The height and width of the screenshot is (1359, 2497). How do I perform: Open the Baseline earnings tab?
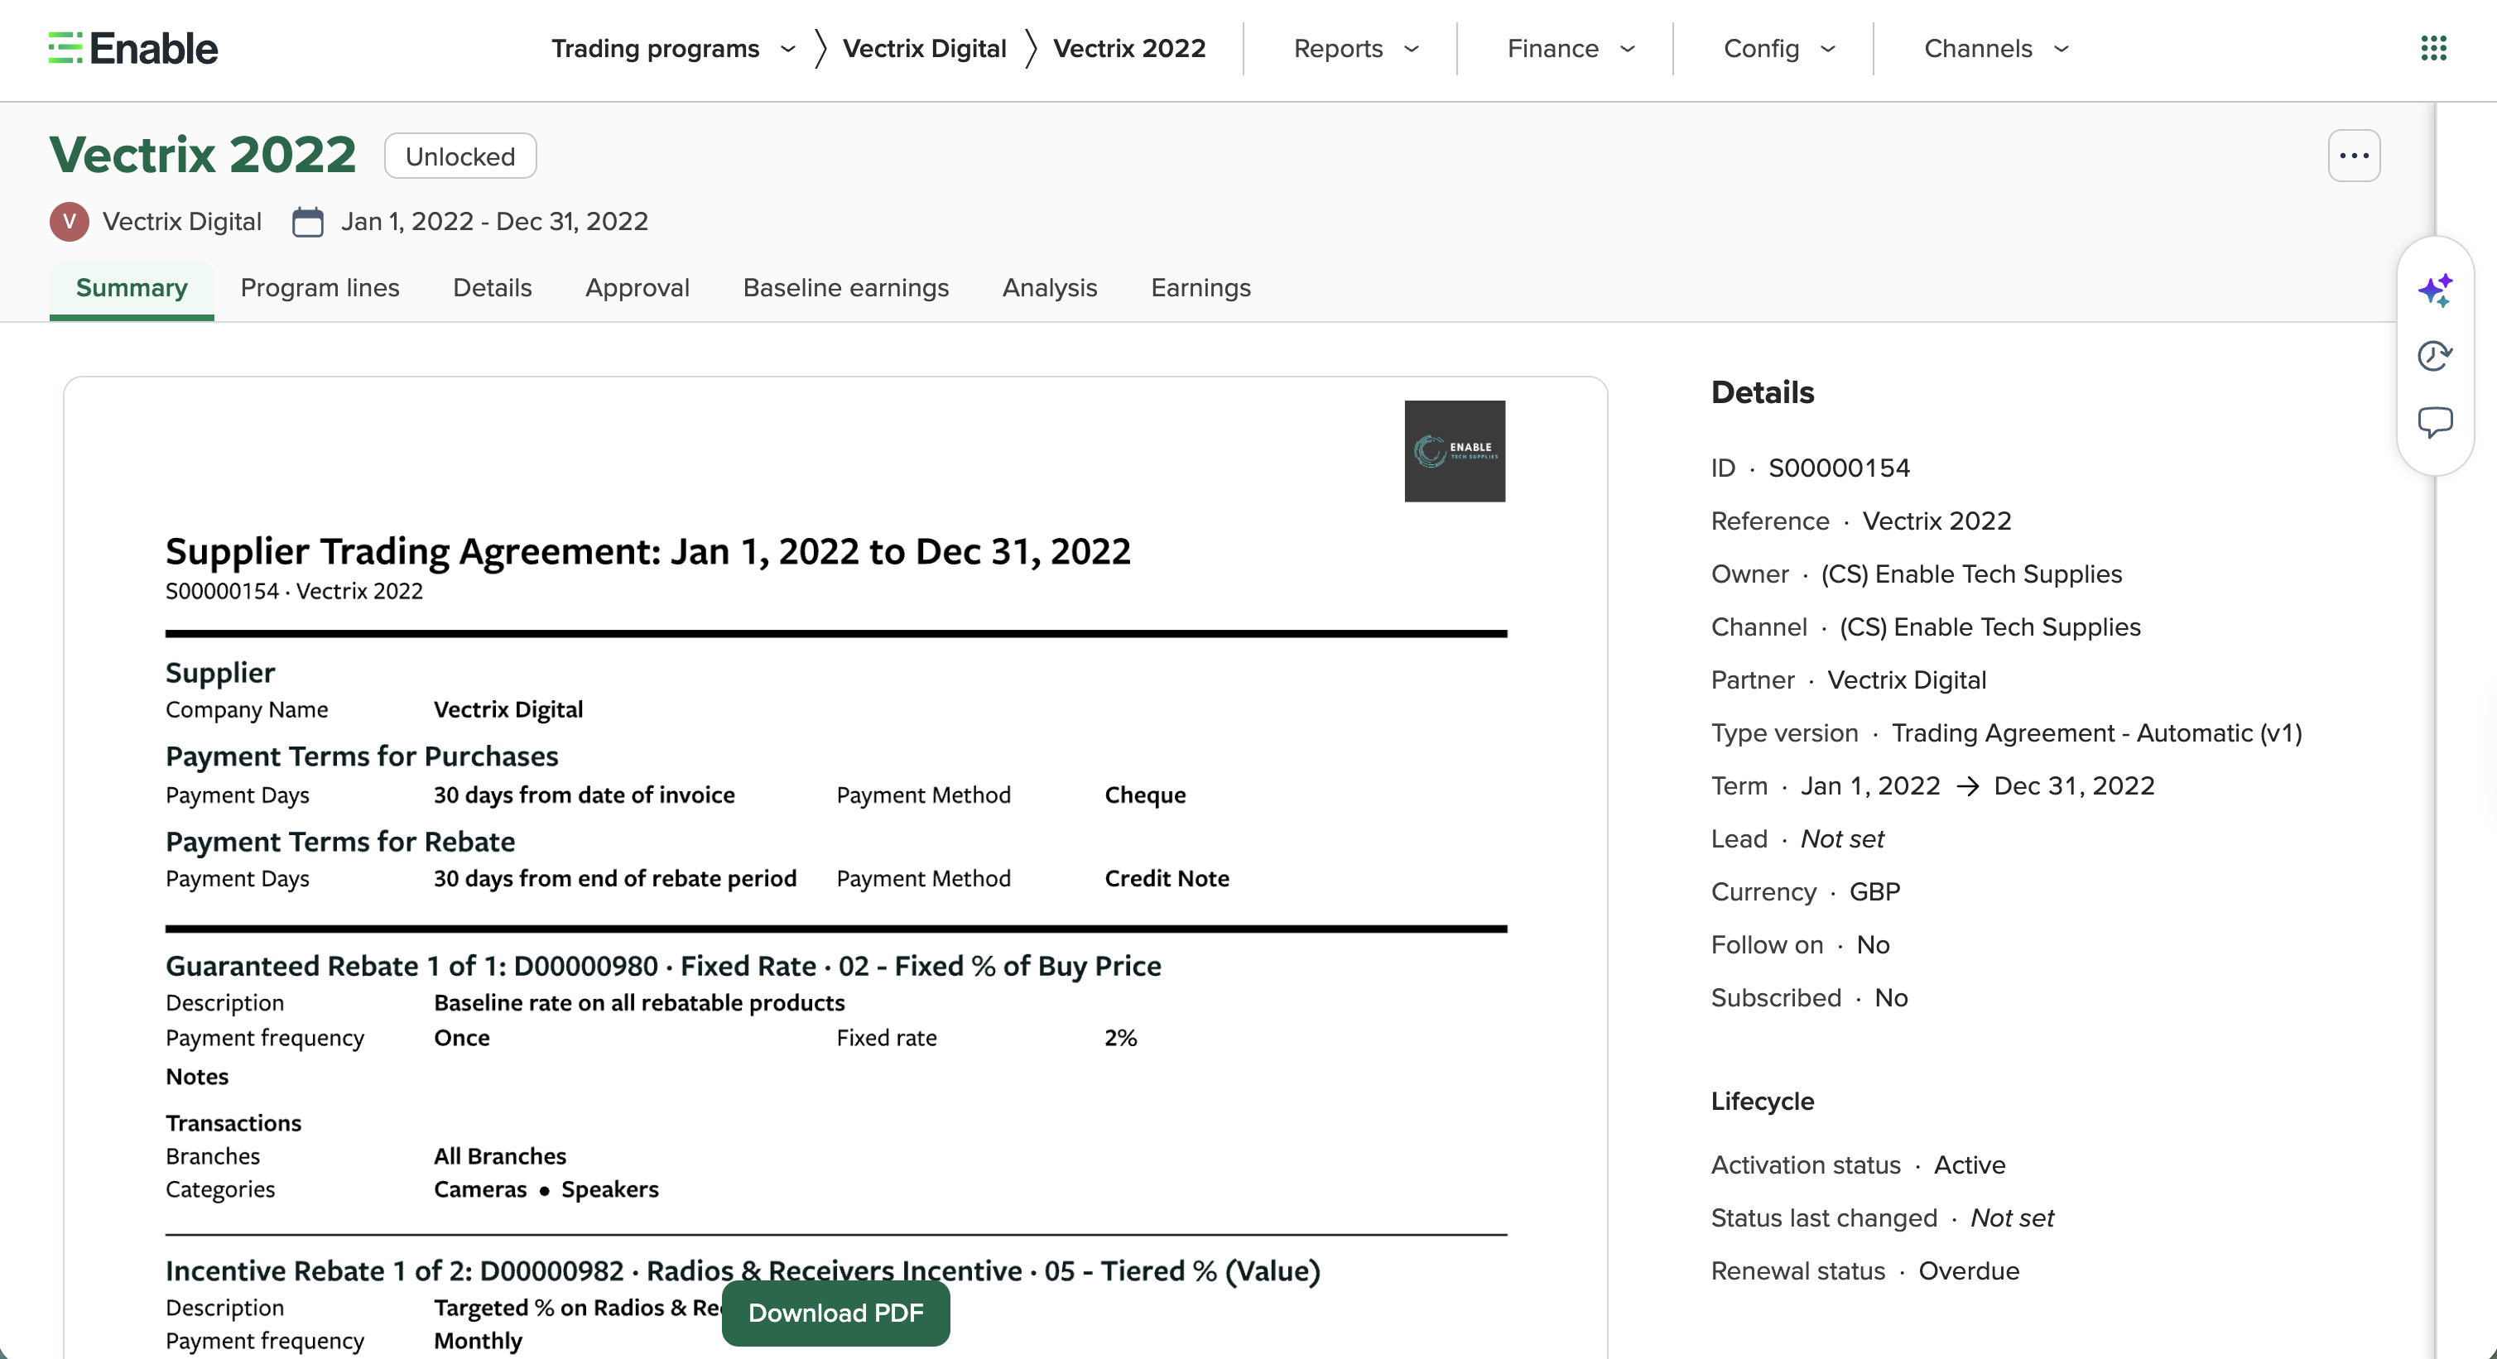coord(845,288)
